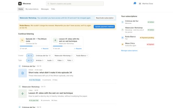Click the Mecenas brand name
The width and height of the screenshot is (173, 108).
click(27, 4)
